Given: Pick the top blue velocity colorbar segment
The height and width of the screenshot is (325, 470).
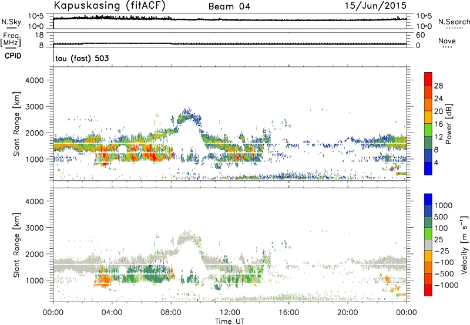Looking at the screenshot, I should click(428, 199).
